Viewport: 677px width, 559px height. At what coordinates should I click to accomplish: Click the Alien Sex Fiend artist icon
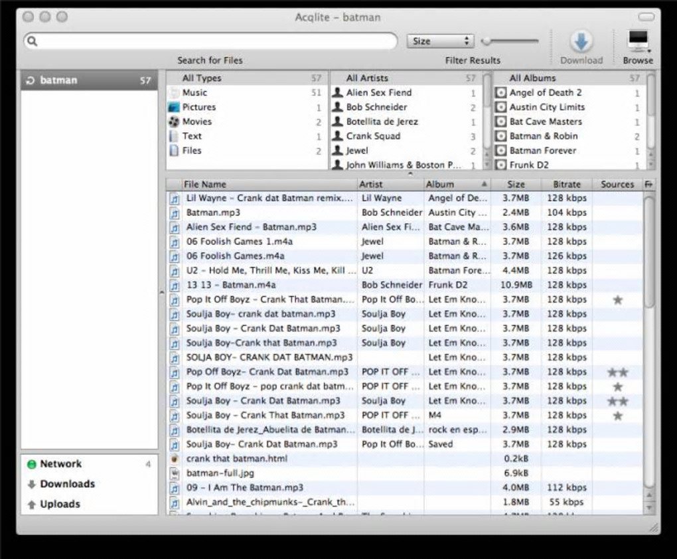tap(337, 93)
